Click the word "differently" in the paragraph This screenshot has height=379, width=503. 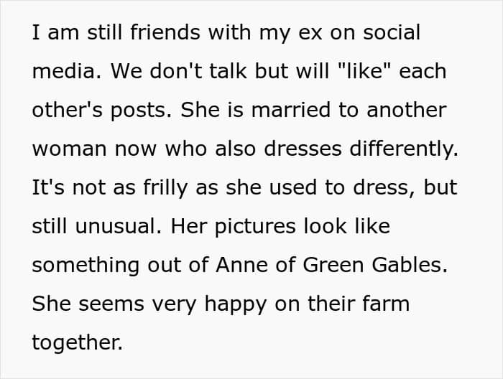(x=397, y=149)
